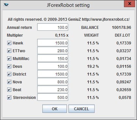Click the multiplier value 0,115 x
The image size is (137, 120).
click(62, 35)
